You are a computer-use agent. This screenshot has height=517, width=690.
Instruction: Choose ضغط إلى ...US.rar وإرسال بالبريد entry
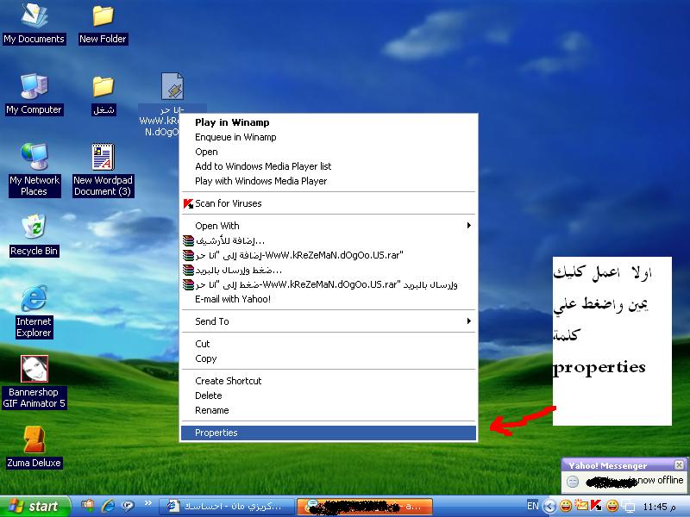[329, 284]
